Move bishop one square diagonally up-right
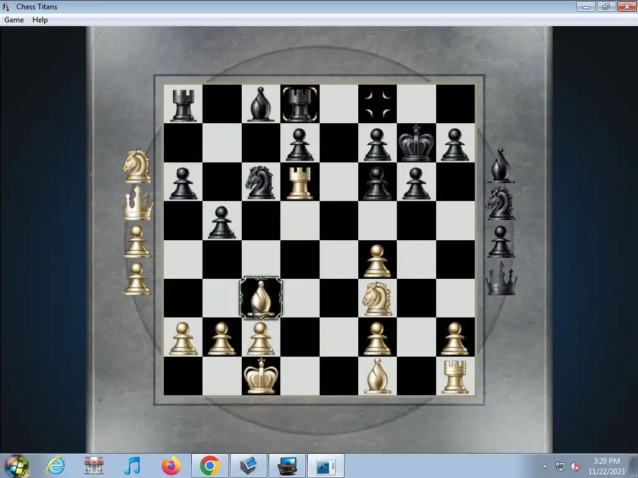 point(300,260)
